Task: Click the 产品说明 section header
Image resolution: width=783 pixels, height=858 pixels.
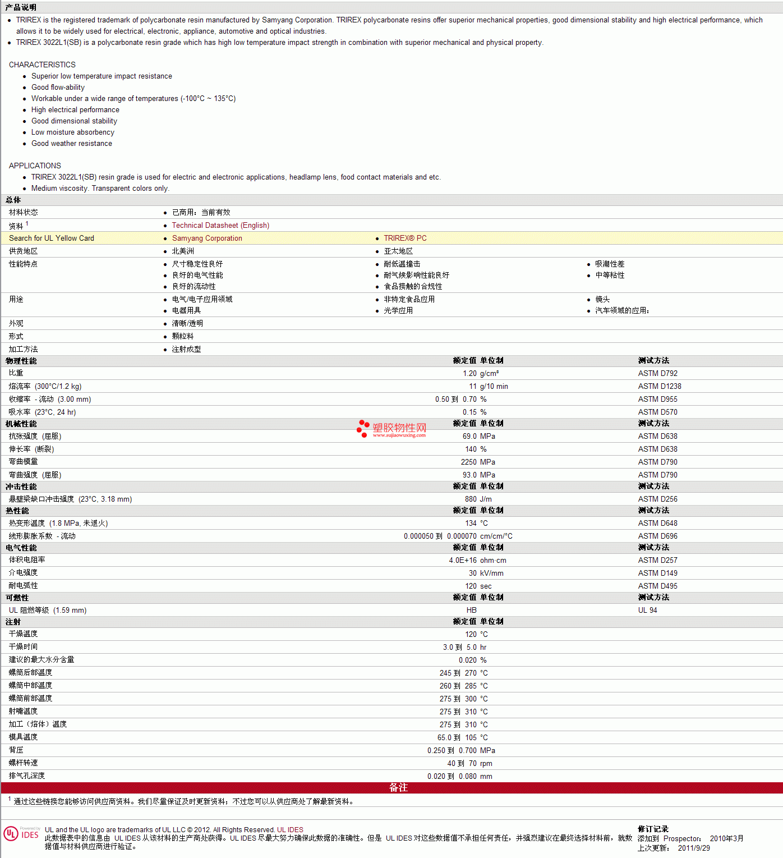Action: pos(21,7)
